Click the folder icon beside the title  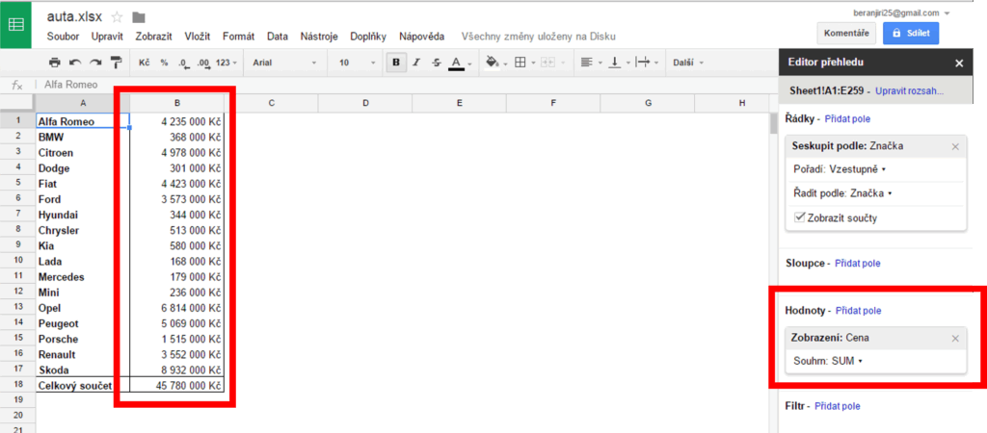[139, 17]
